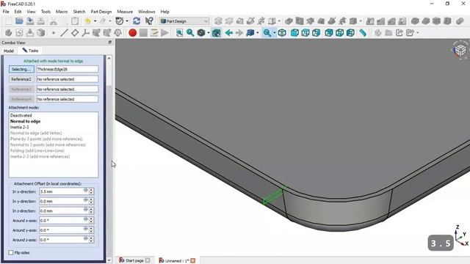Click the Macros list notepad icon
This screenshot has width=470, height=264.
(154, 32)
